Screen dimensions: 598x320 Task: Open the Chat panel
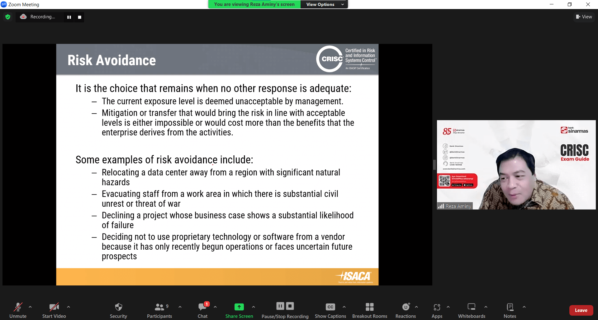click(x=202, y=310)
